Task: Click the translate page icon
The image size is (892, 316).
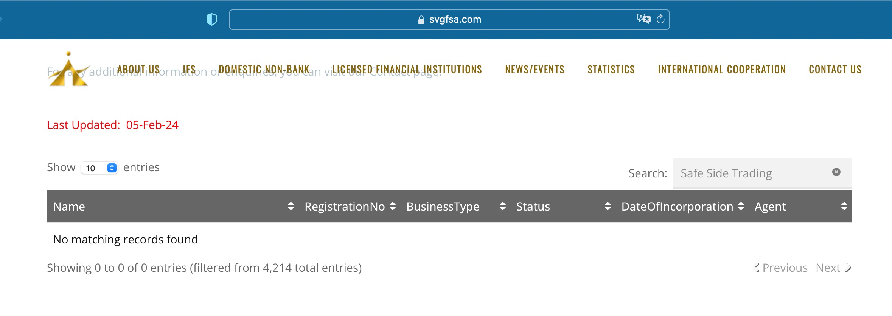Action: pyautogui.click(x=643, y=19)
